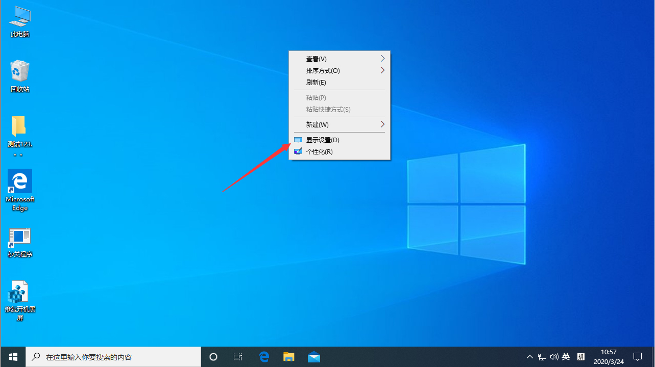Expand the 查看 (View) submenu
Screen dimensions: 655x367
pos(316,59)
